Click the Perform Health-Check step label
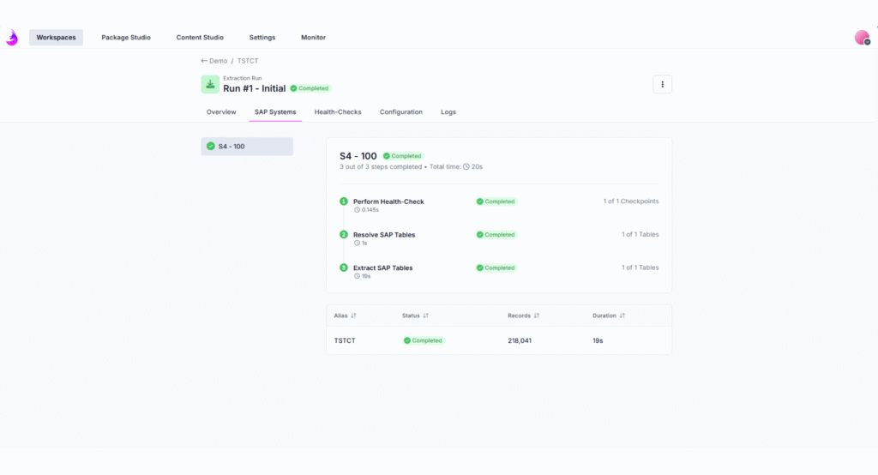The image size is (878, 475). (x=388, y=201)
